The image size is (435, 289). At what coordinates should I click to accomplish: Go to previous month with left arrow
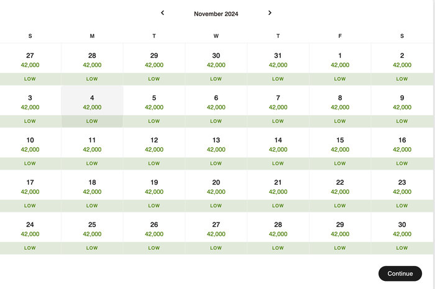[x=163, y=13]
